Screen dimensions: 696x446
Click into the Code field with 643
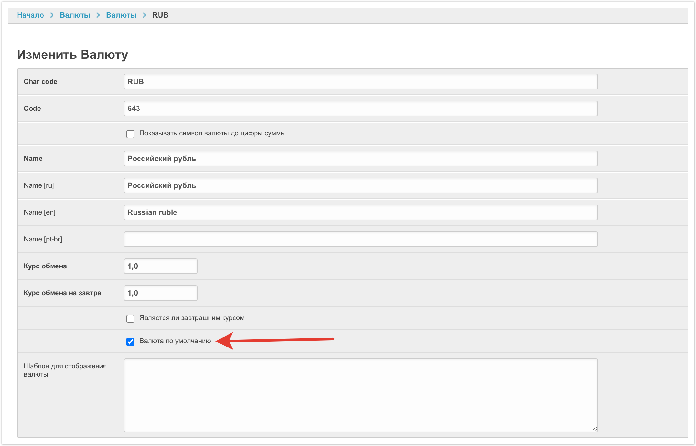360,109
